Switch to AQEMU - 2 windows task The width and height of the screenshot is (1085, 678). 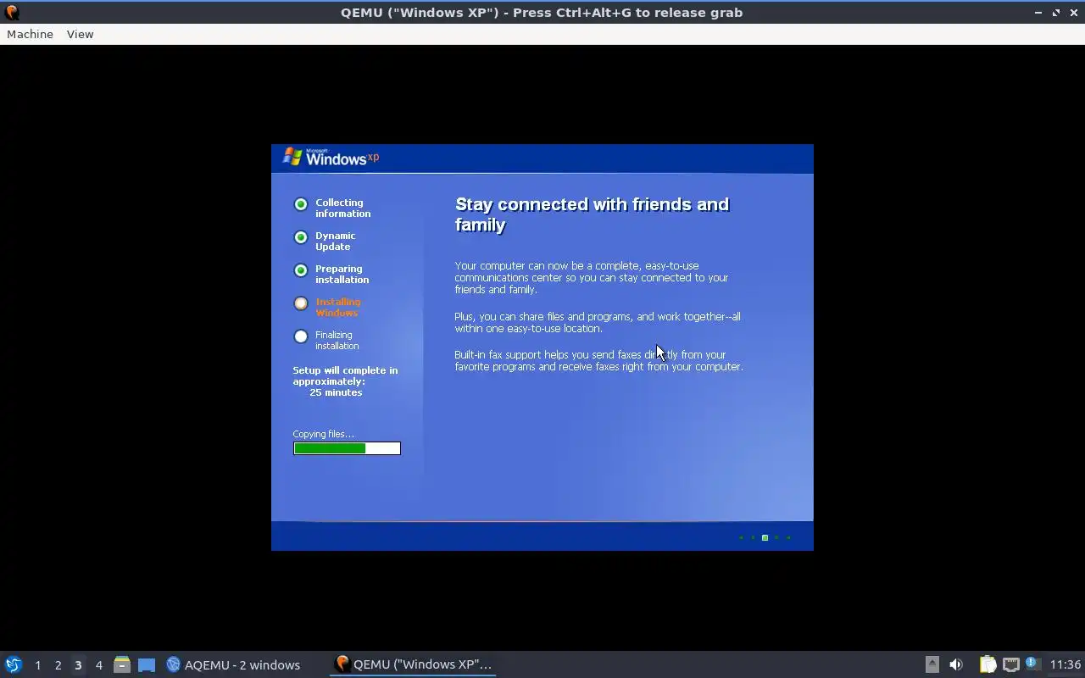pyautogui.click(x=233, y=664)
